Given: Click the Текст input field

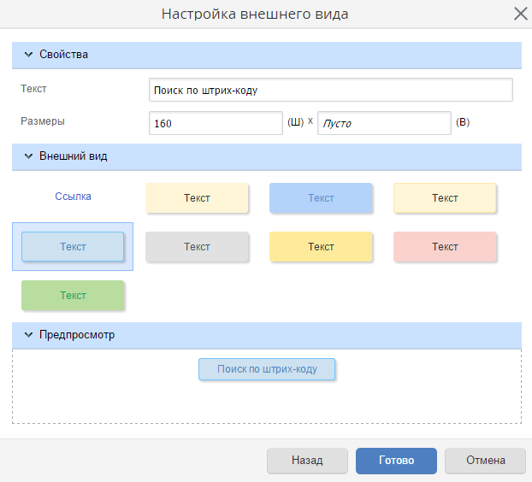Looking at the screenshot, I should point(330,90).
